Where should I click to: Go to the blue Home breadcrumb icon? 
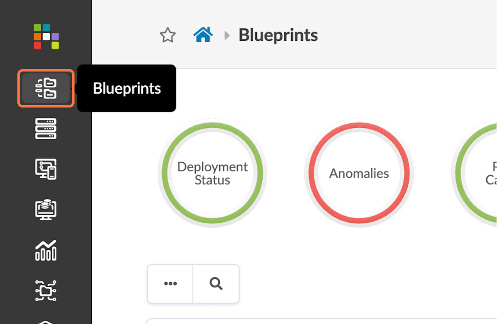(x=203, y=35)
